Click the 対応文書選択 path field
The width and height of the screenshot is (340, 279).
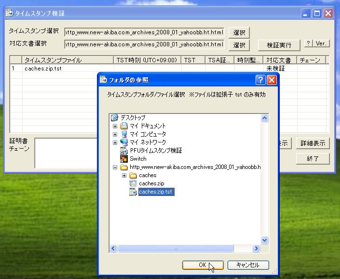pos(144,44)
